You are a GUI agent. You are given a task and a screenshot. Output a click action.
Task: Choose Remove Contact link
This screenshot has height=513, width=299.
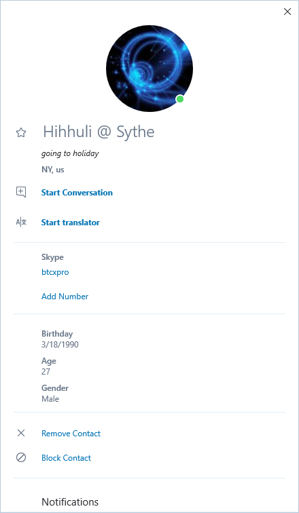tap(71, 434)
